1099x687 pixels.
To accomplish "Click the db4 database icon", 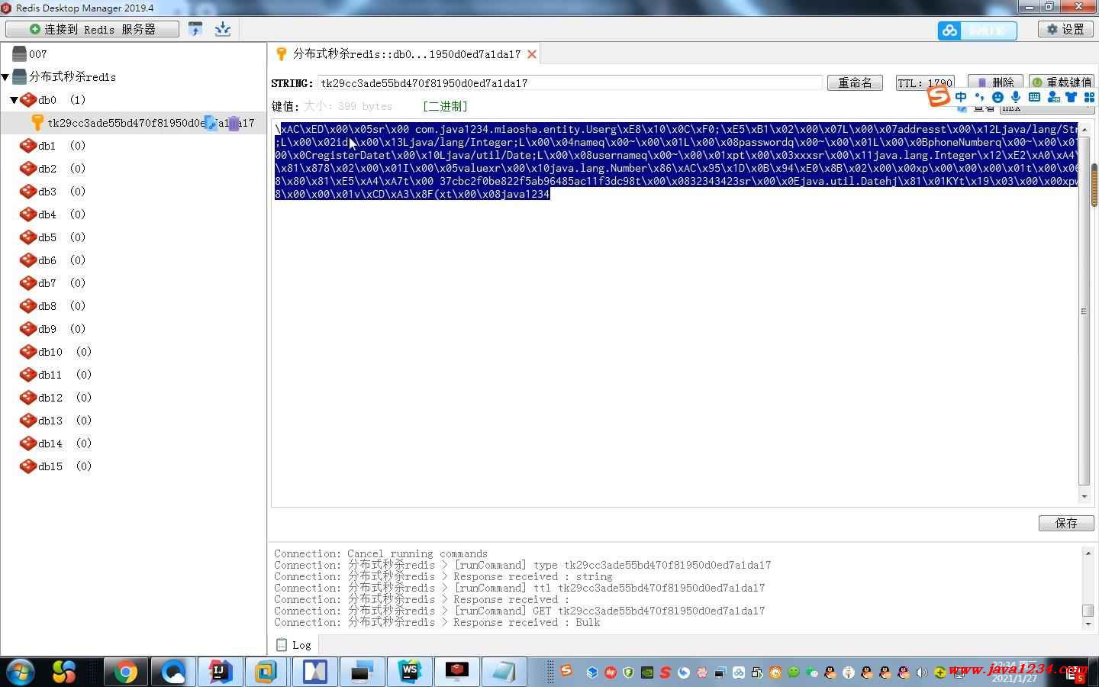I will tap(28, 214).
